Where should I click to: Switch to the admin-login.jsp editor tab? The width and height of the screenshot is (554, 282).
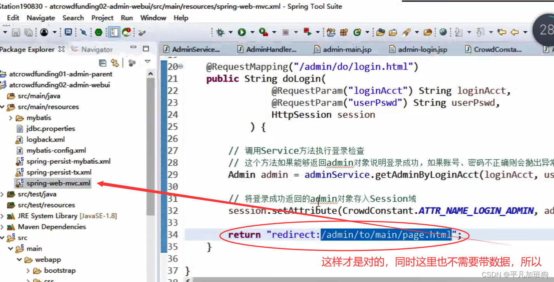pos(418,49)
